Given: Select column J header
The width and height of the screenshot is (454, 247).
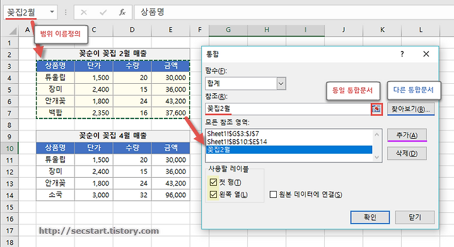Looking at the screenshot, I should tap(344, 30).
